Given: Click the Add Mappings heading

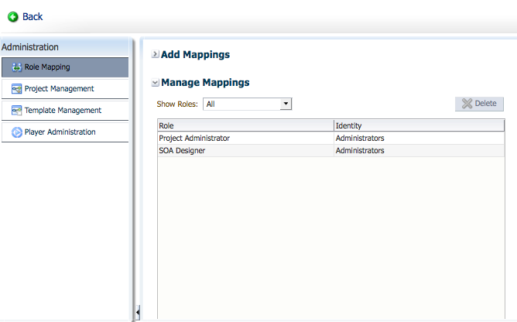Looking at the screenshot, I should 195,54.
